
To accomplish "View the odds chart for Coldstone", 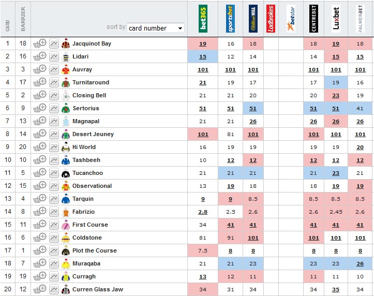I will (54, 238).
